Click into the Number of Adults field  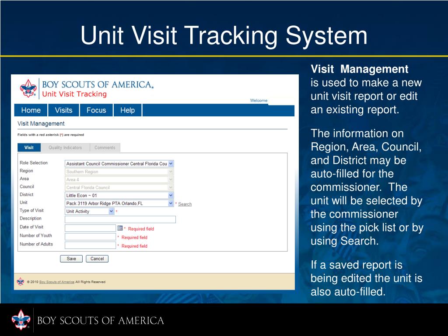click(90, 245)
